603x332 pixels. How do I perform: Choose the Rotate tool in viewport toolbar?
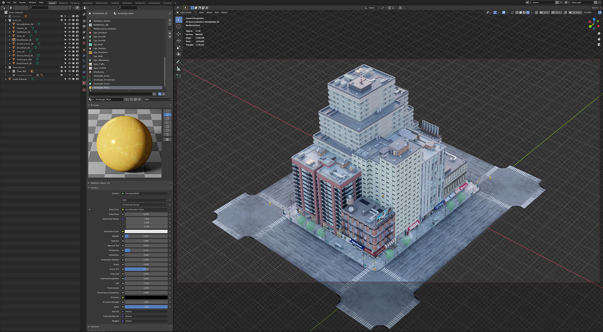coord(179,41)
